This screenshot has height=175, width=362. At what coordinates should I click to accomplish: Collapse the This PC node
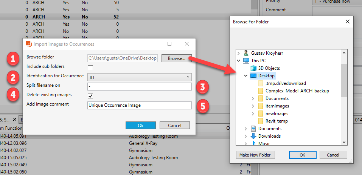coord(238,61)
